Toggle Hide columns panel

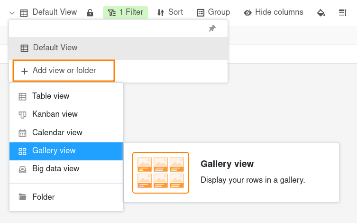274,12
